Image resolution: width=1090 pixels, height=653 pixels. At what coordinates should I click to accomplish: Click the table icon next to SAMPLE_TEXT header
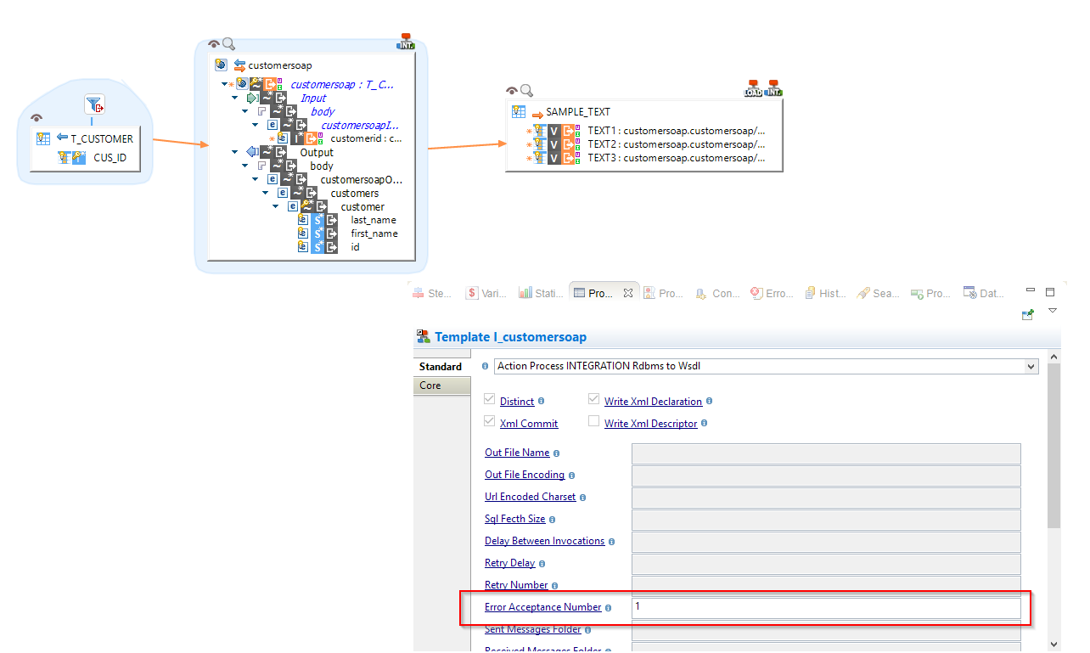(519, 111)
